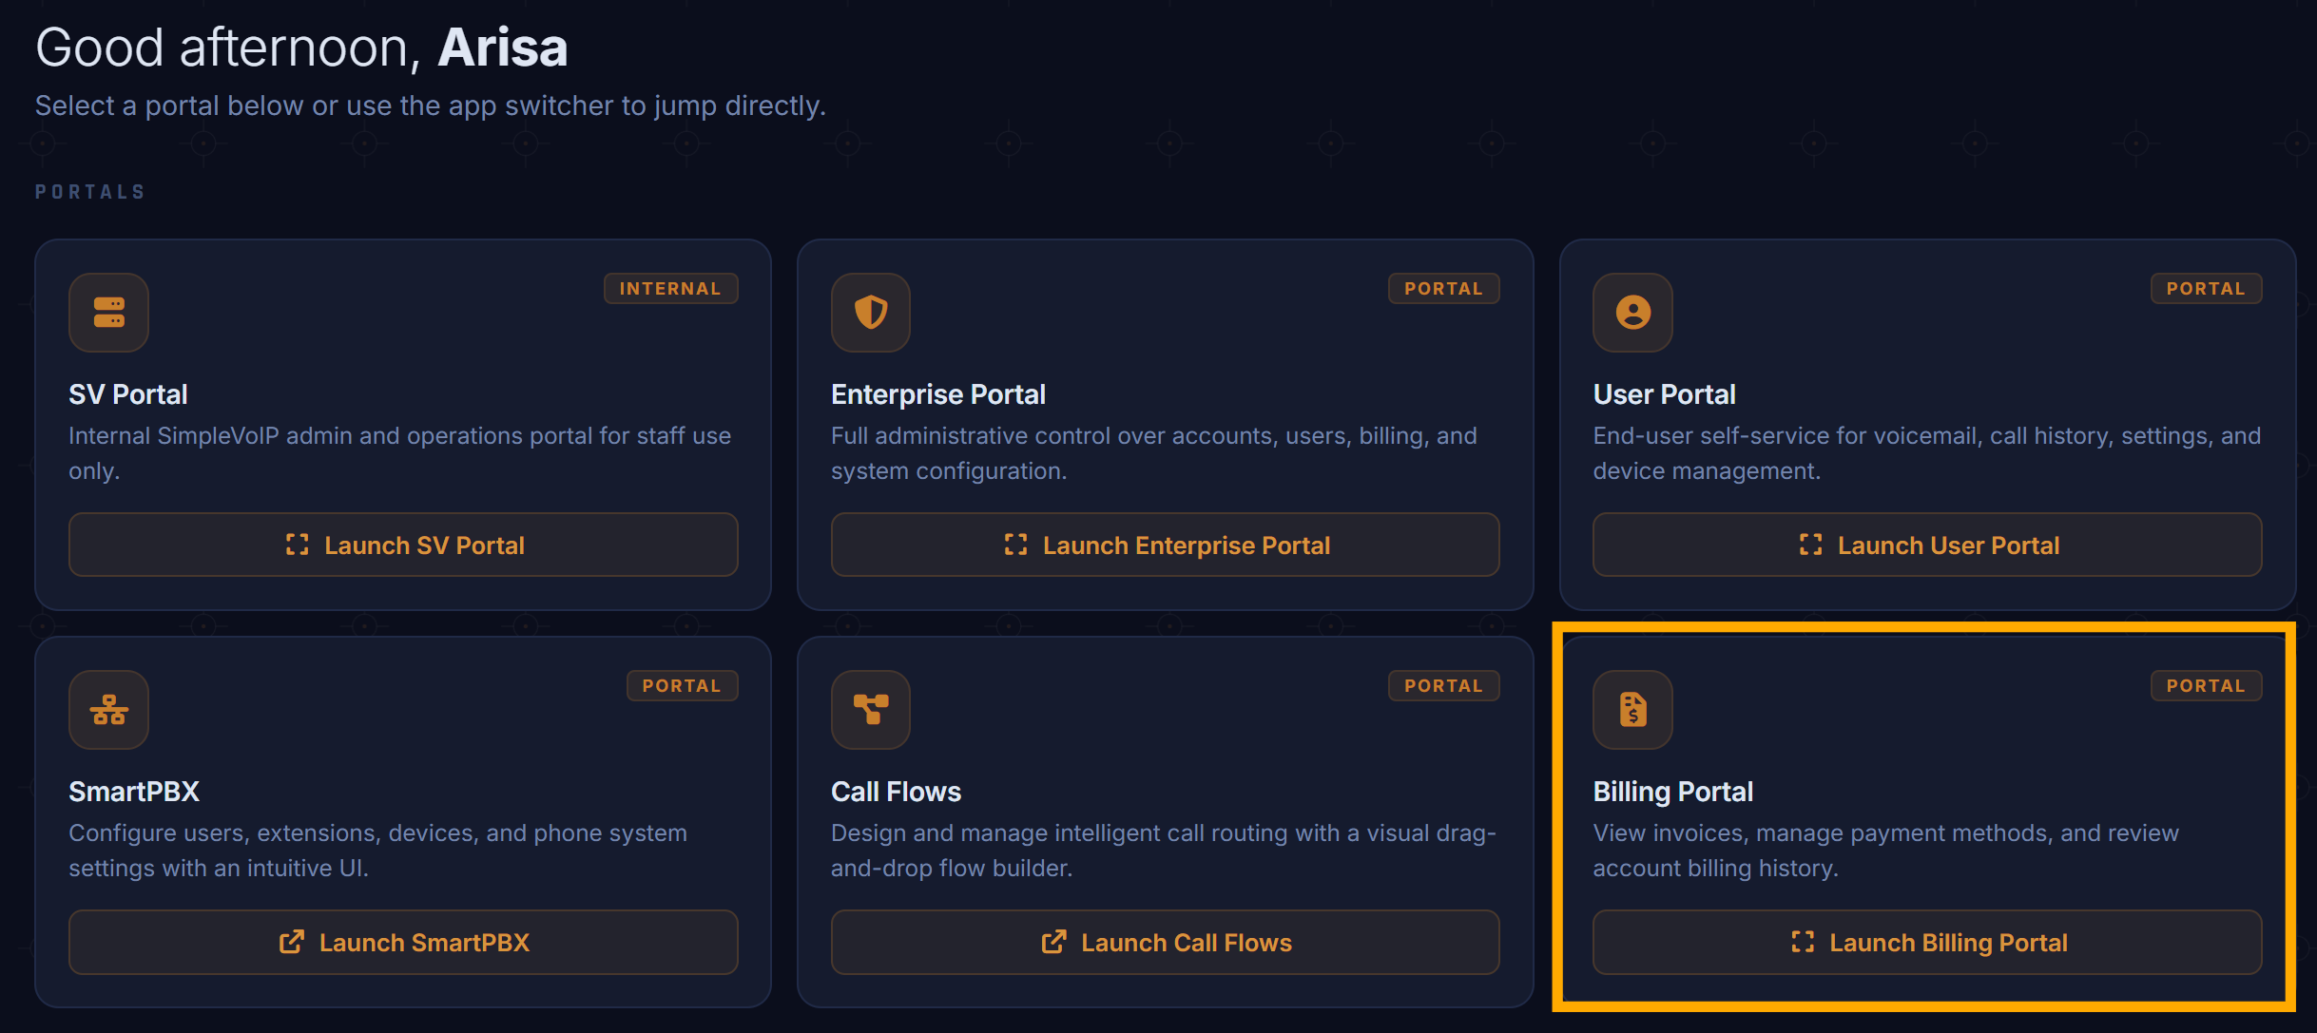This screenshot has width=2317, height=1033.
Task: Click the Call Flows diagram icon
Action: tap(871, 710)
